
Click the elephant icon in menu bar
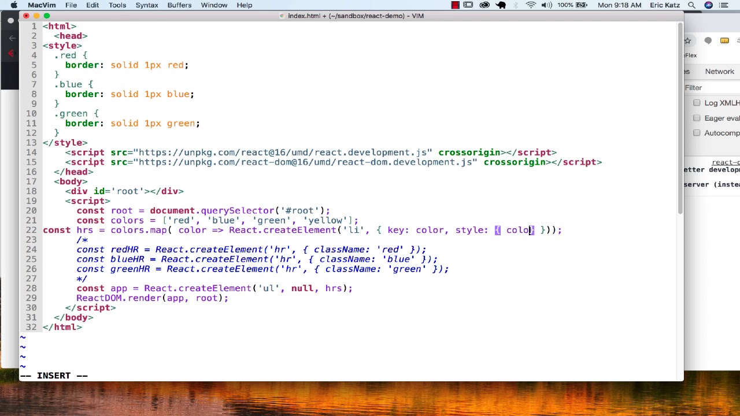coord(501,5)
